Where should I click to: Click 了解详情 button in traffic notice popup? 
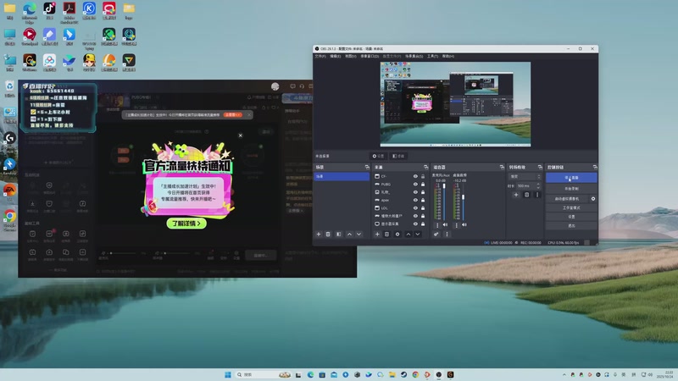pos(186,224)
